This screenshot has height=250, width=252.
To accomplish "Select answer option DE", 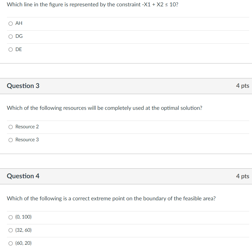I will [x=10, y=50].
